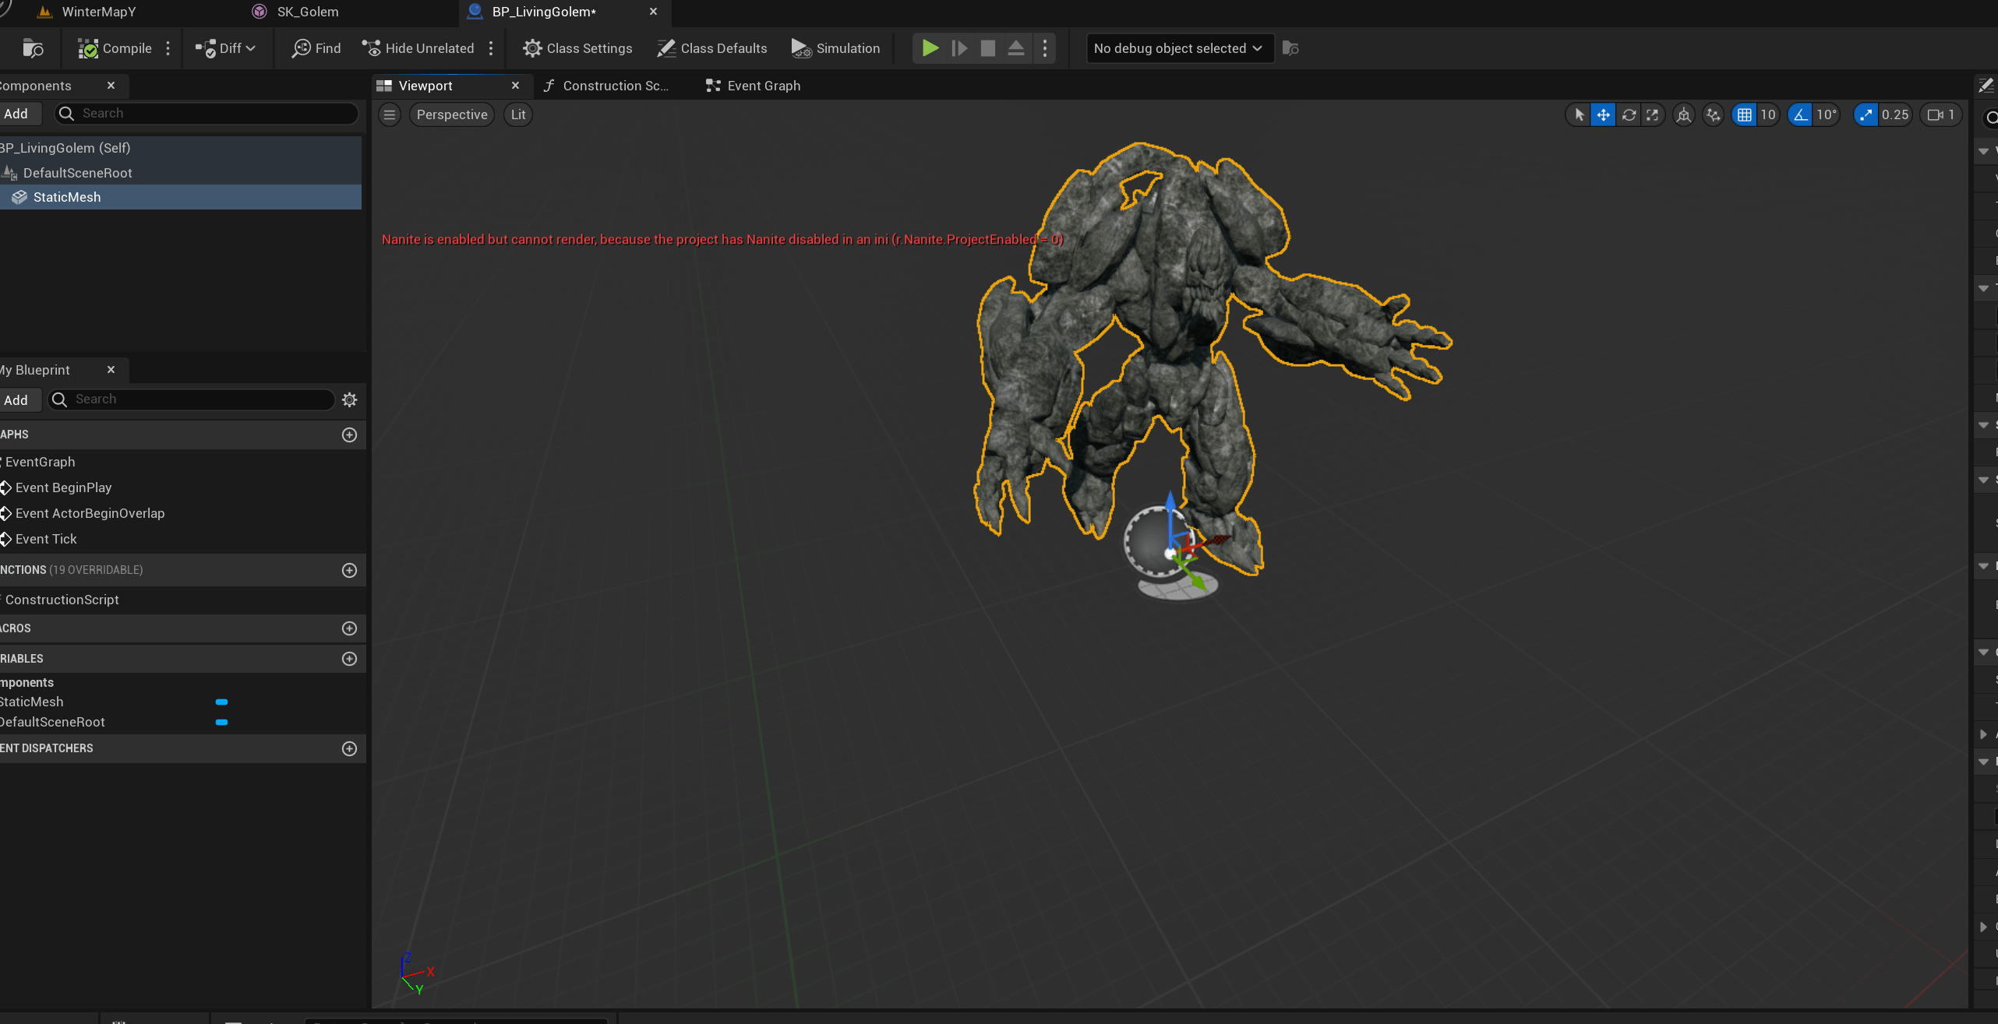Open the Perspective view mode menu

[452, 114]
